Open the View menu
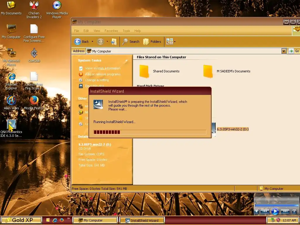Image resolution: width=300 pixels, height=225 pixels. click(x=97, y=30)
